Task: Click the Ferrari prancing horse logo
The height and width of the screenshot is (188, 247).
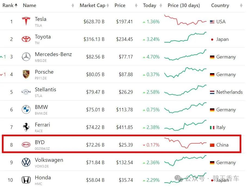Action: 26,127
